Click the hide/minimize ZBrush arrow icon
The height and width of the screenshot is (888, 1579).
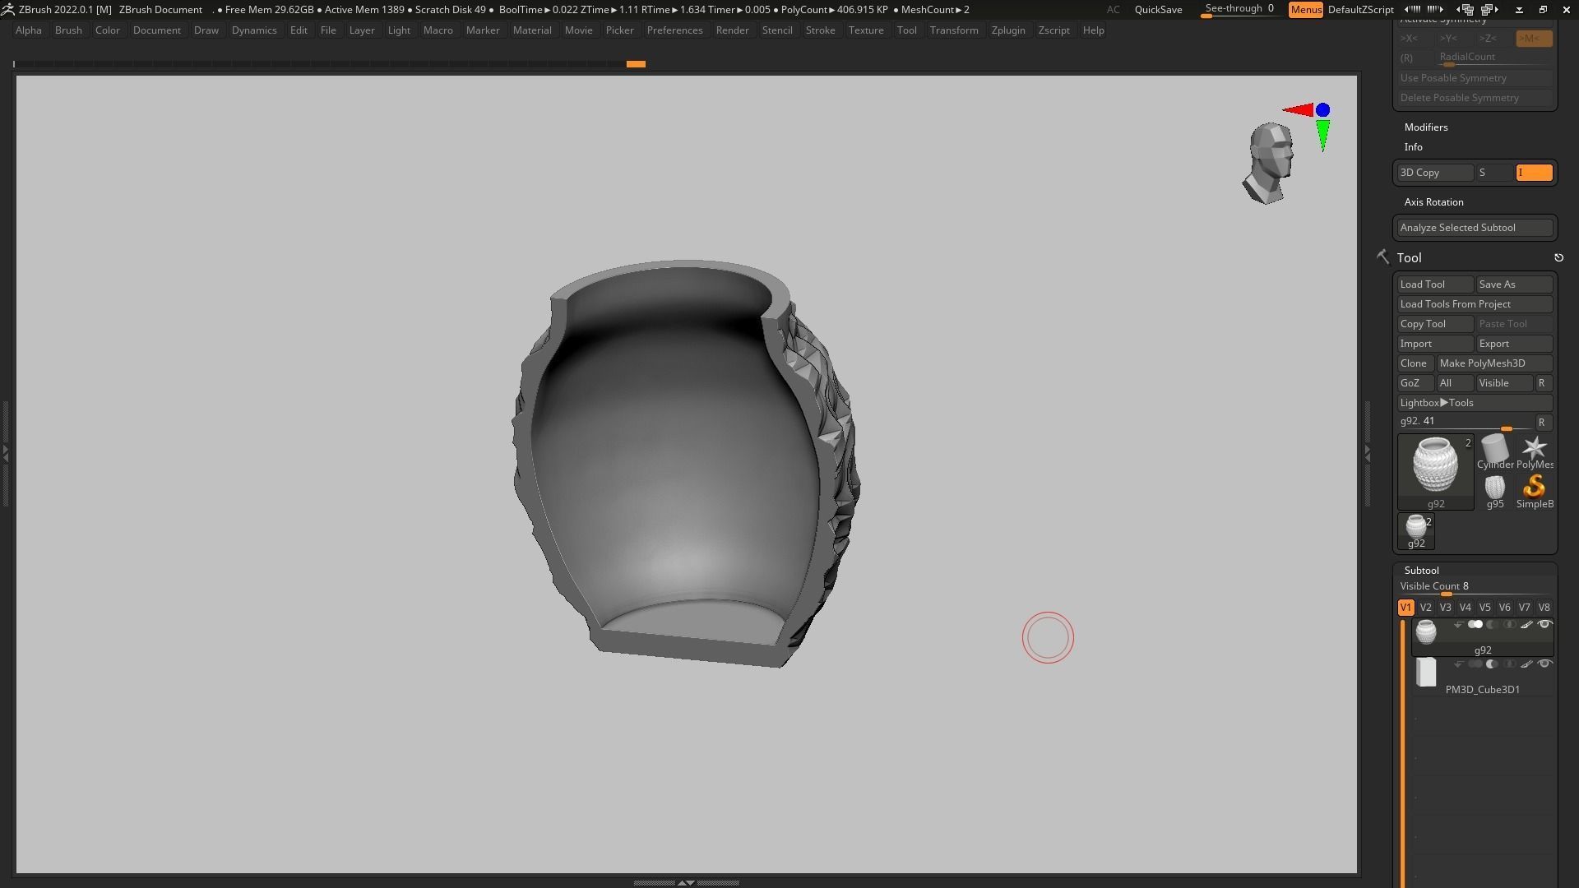pyautogui.click(x=1519, y=10)
